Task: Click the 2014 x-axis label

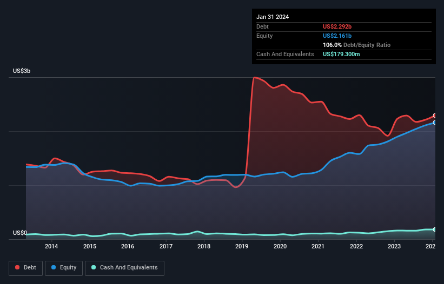Action: (51, 246)
